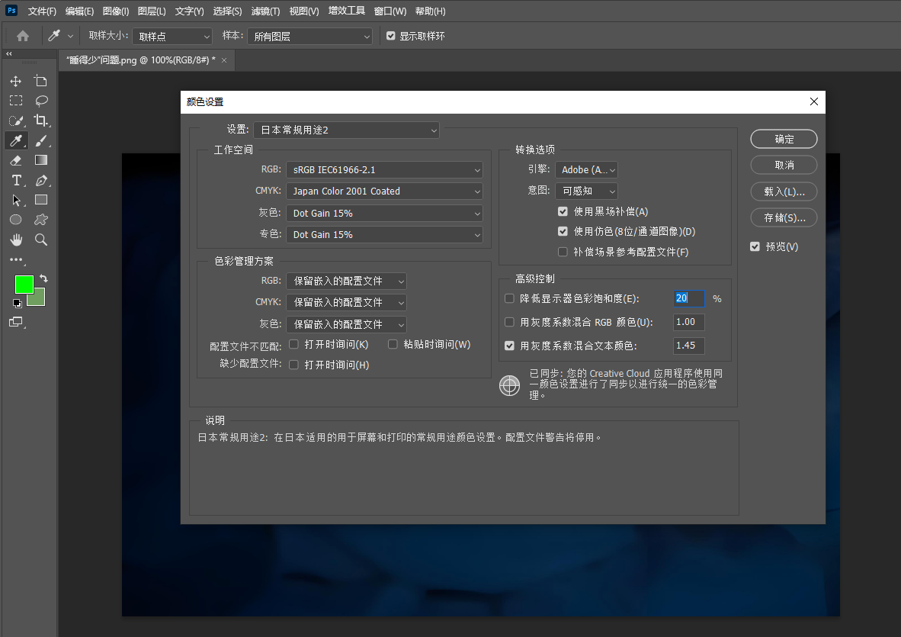Select the Brush tool
901x637 pixels.
pos(41,140)
